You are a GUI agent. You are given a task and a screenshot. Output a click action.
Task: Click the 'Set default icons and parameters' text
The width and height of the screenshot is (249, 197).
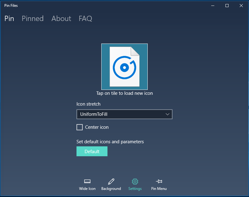coord(110,142)
